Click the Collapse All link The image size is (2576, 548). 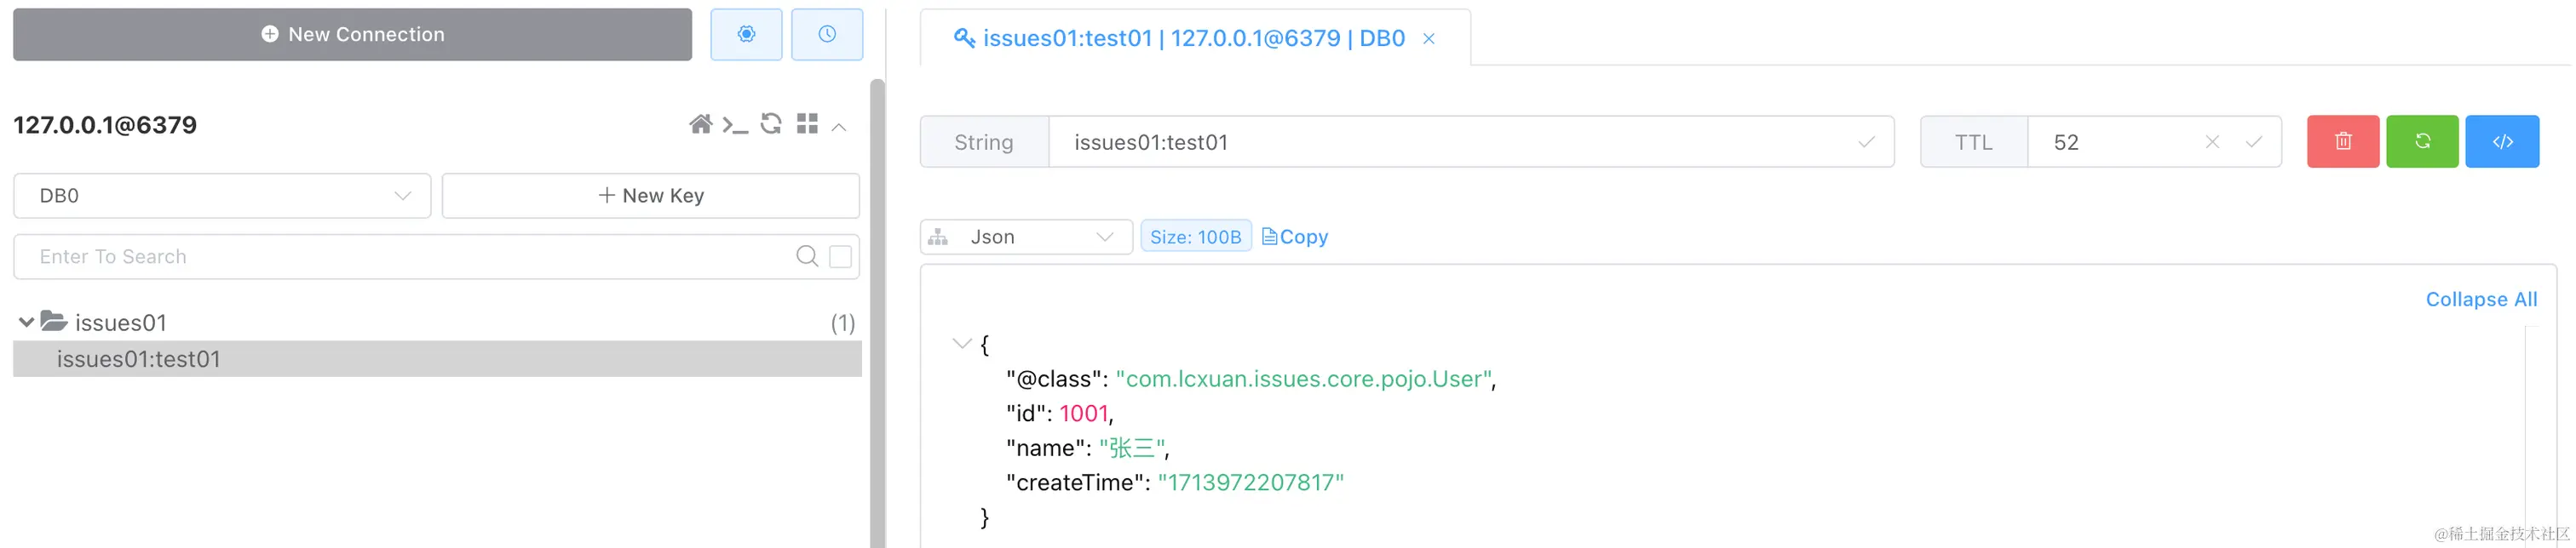[2481, 300]
